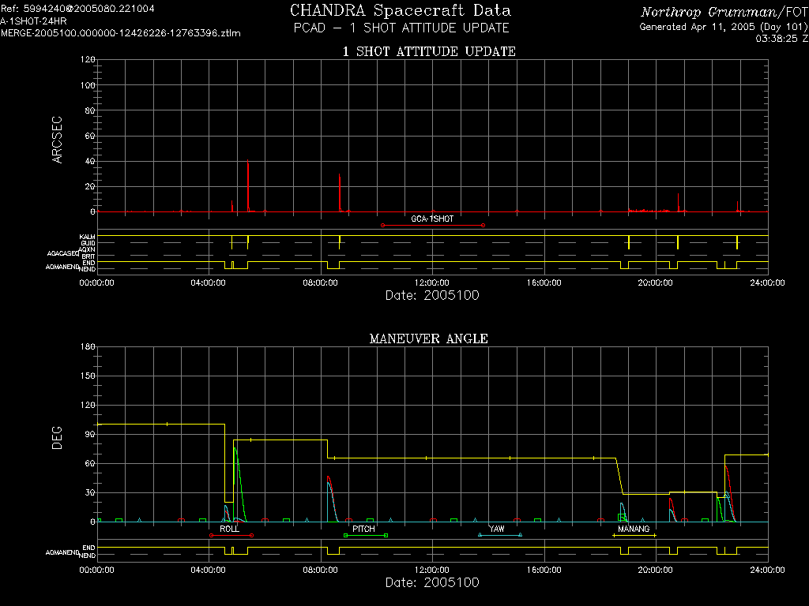Select the A-1SHOT-24HR label
The height and width of the screenshot is (606, 809).
pyautogui.click(x=33, y=21)
